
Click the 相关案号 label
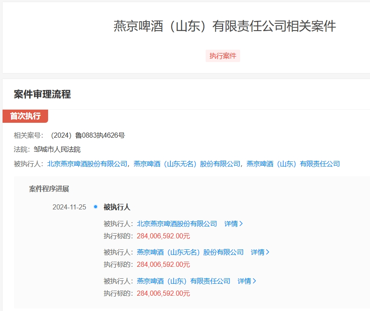29,136
